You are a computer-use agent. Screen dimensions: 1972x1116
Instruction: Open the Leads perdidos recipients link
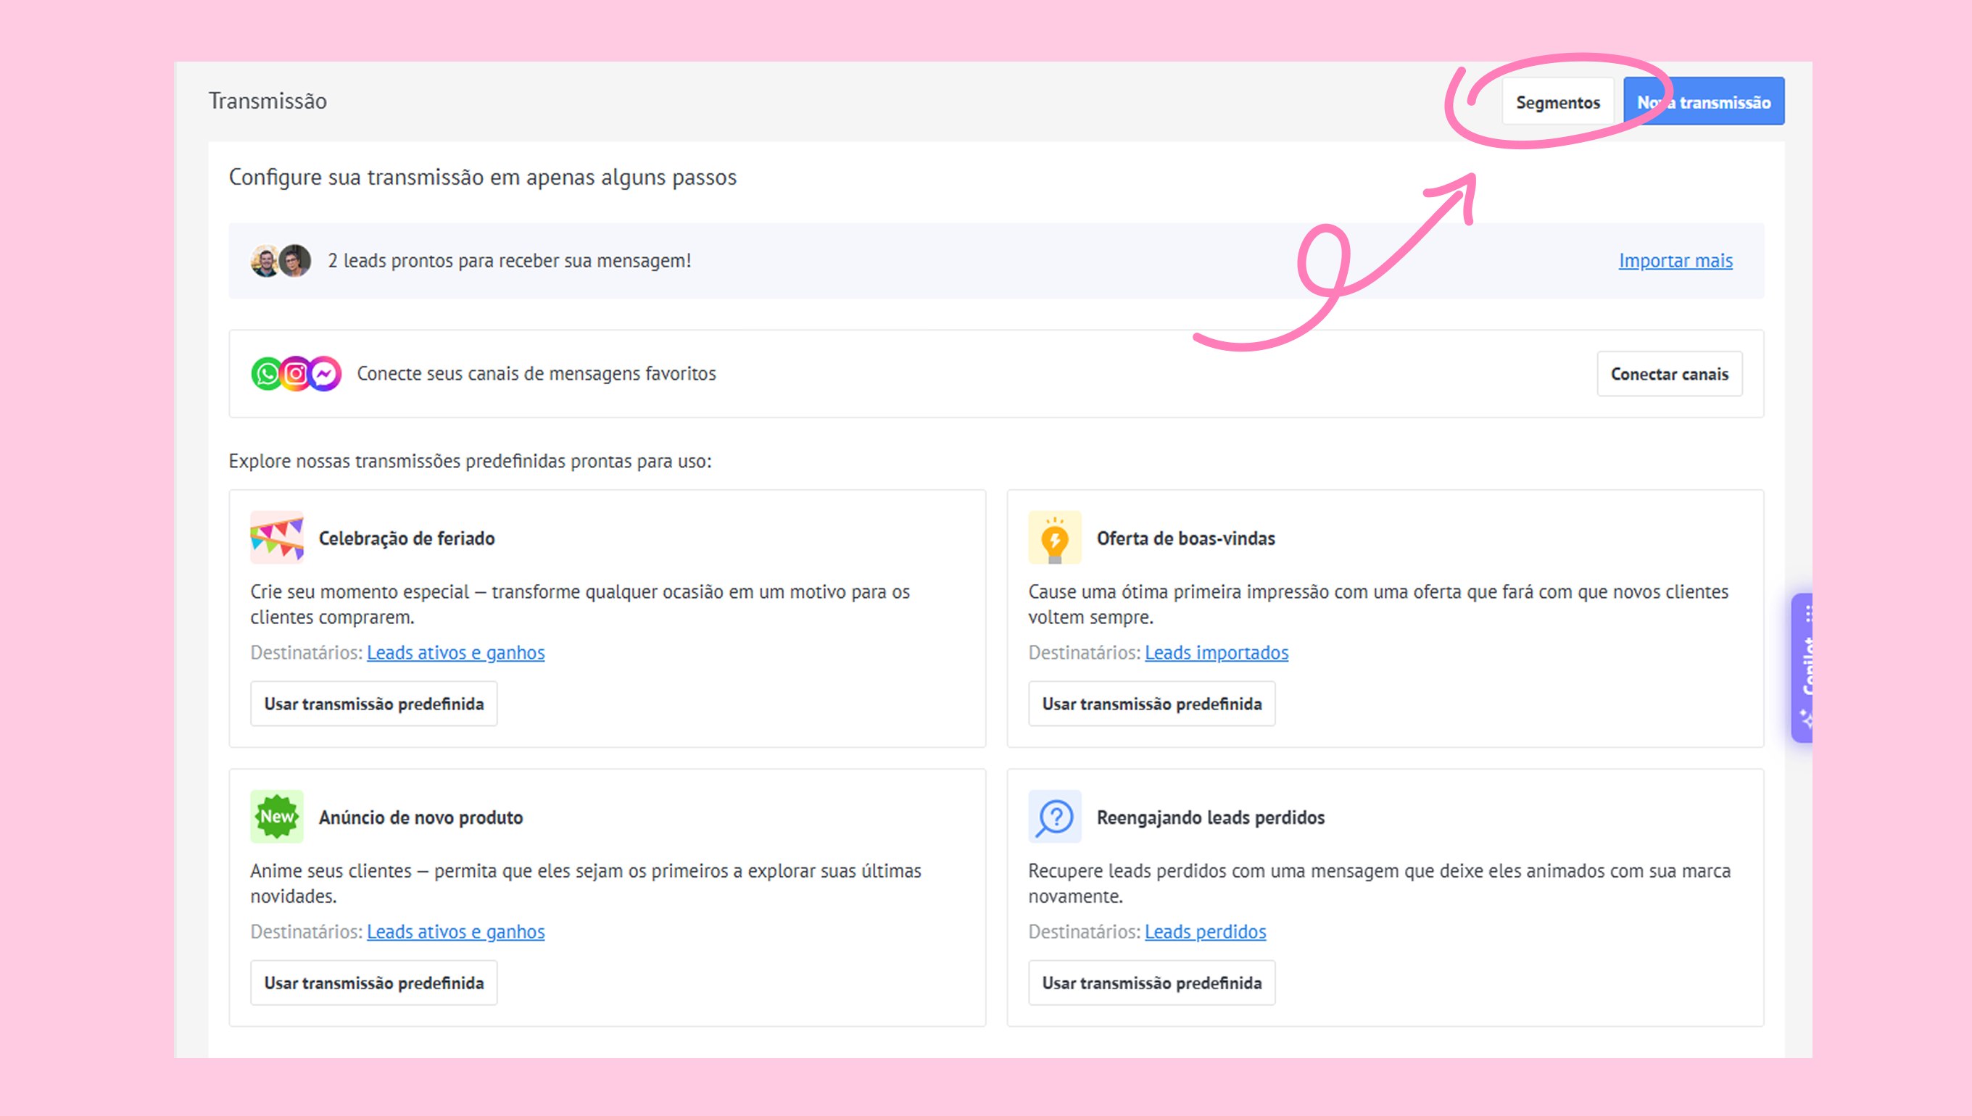point(1205,931)
